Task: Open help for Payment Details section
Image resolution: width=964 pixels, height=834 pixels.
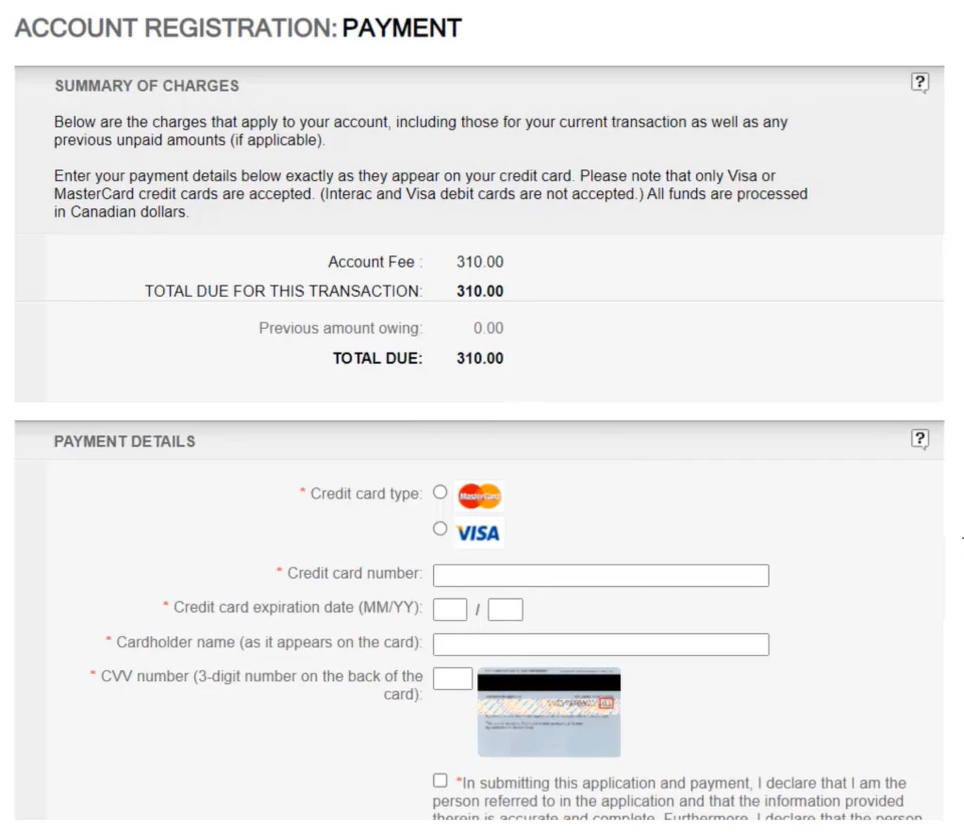Action: [x=920, y=439]
